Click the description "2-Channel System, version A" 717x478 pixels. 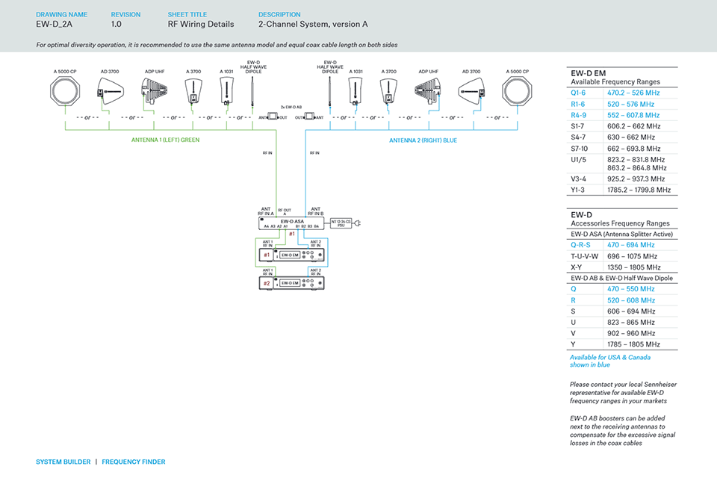(x=313, y=24)
